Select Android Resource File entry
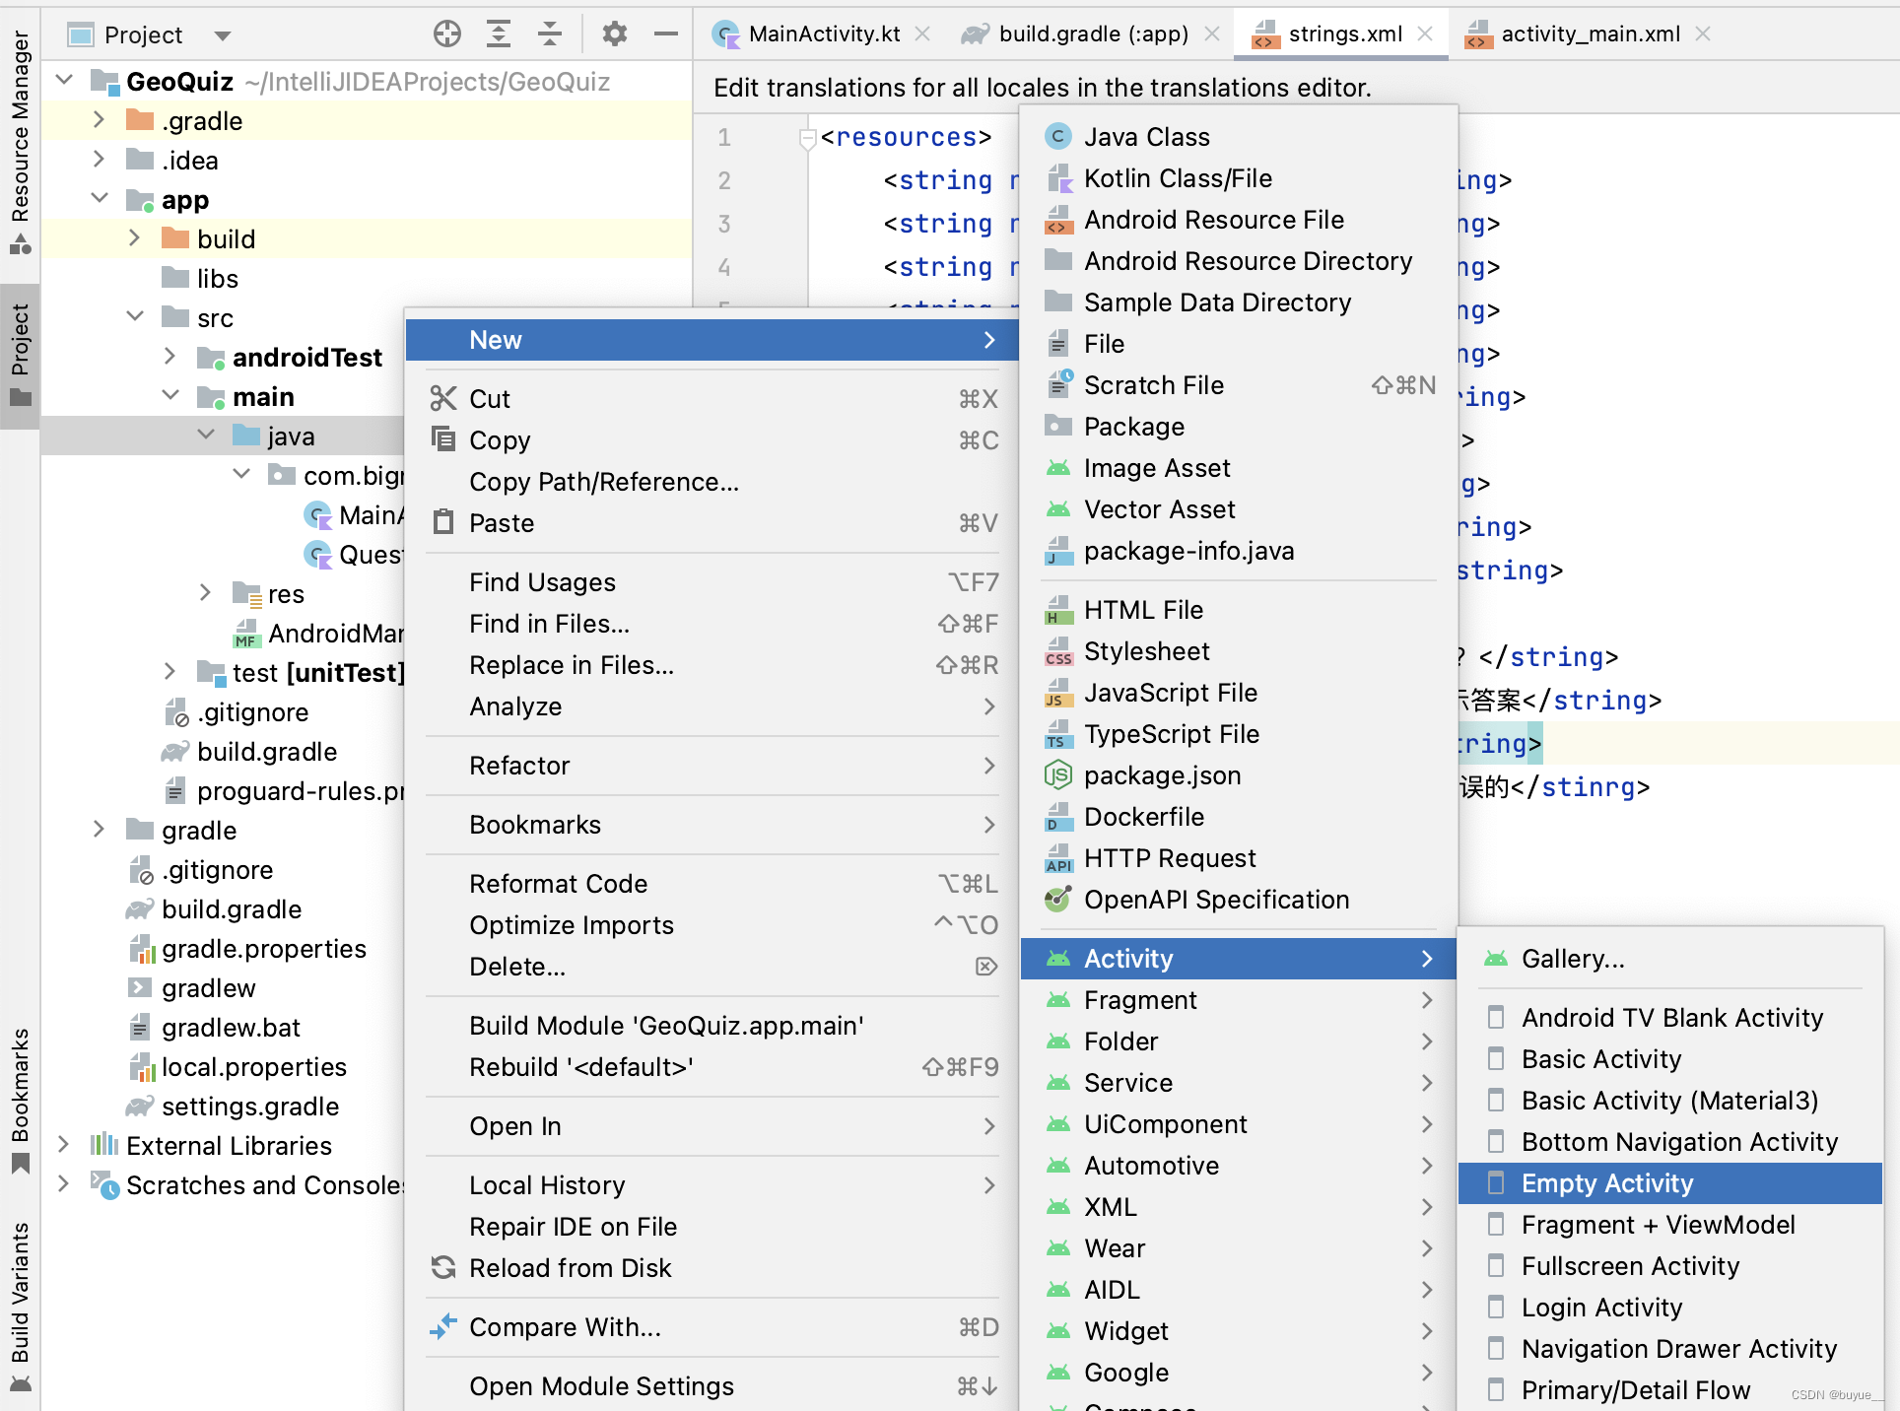Viewport: 1900px width, 1411px height. point(1239,220)
